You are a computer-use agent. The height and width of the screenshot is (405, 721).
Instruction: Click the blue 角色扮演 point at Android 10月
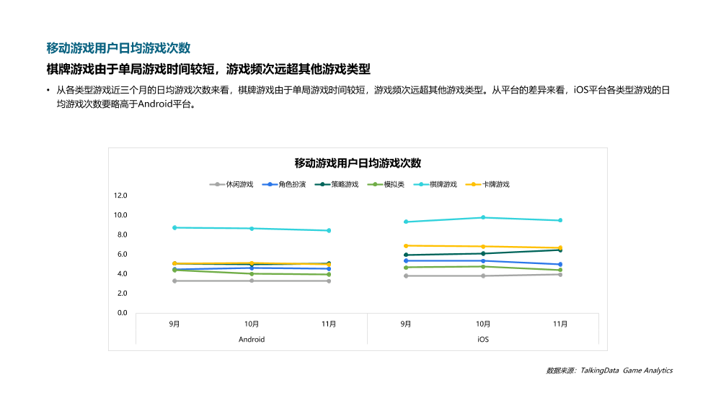[x=252, y=268]
